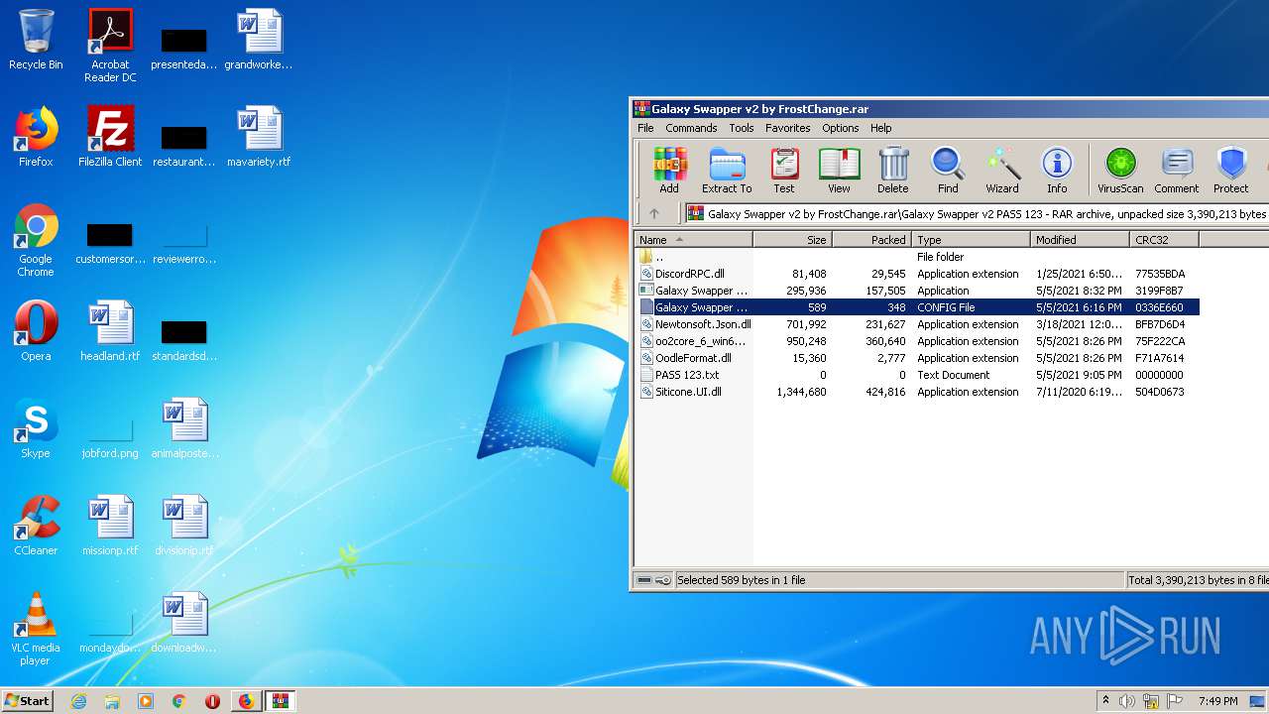Image resolution: width=1269 pixels, height=714 pixels.
Task: Select mavariety.rtf desktop document
Action: click(x=259, y=137)
